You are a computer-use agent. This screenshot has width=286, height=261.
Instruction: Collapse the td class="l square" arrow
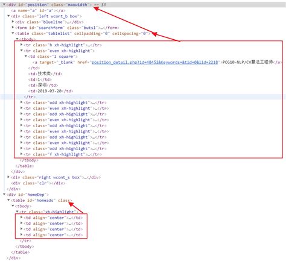[26, 56]
